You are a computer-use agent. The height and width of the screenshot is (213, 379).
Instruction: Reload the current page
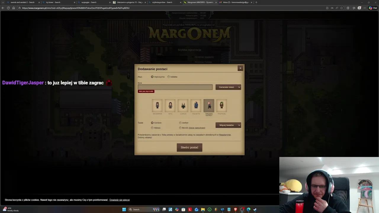(8, 8)
